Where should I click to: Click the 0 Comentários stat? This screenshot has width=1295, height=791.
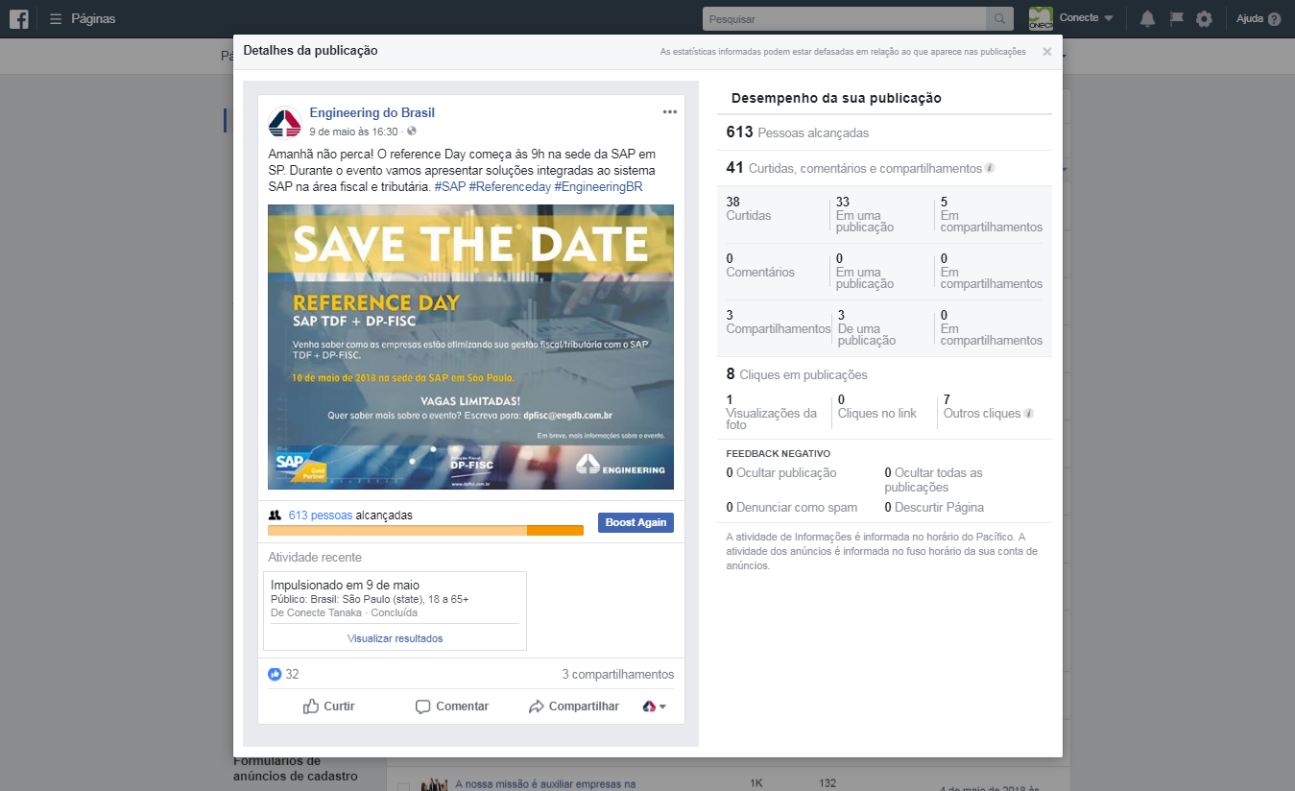click(x=760, y=266)
